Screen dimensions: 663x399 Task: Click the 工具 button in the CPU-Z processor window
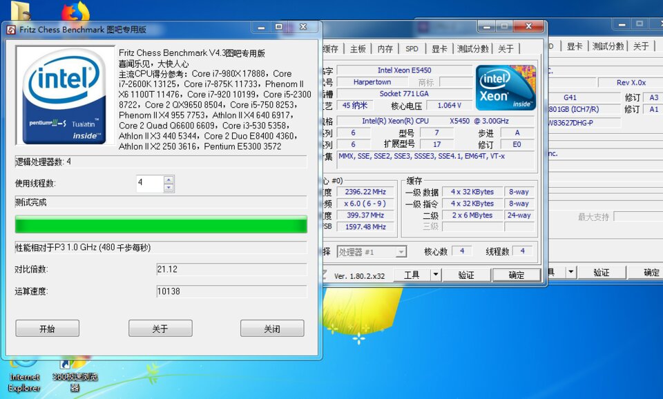pos(412,275)
